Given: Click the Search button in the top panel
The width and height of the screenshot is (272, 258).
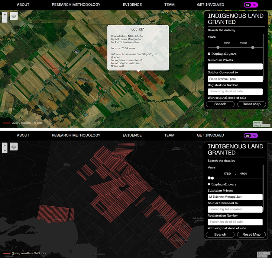Looking at the screenshot, I should pos(220,104).
